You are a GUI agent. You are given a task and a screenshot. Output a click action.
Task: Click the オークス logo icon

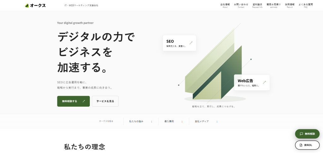pyautogui.click(x=27, y=6)
